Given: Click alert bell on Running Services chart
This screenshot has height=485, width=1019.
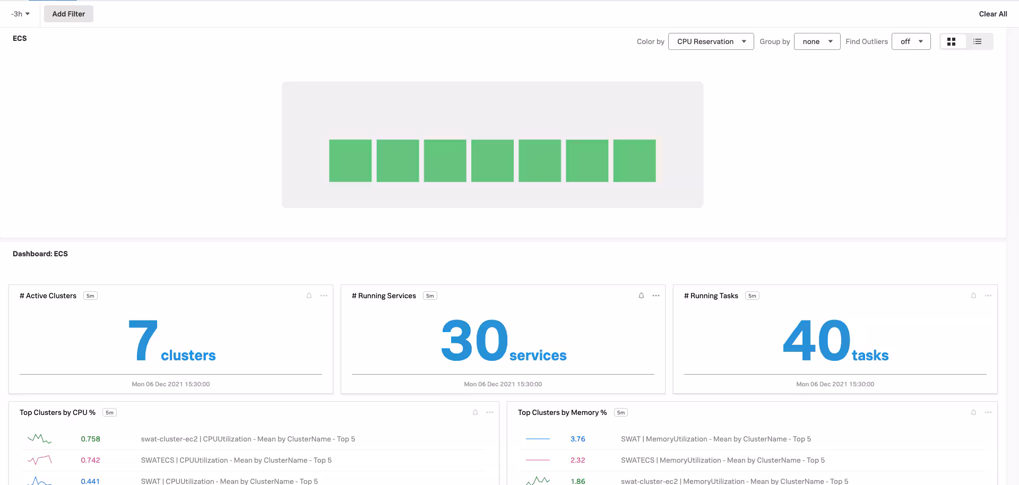Looking at the screenshot, I should 641,296.
